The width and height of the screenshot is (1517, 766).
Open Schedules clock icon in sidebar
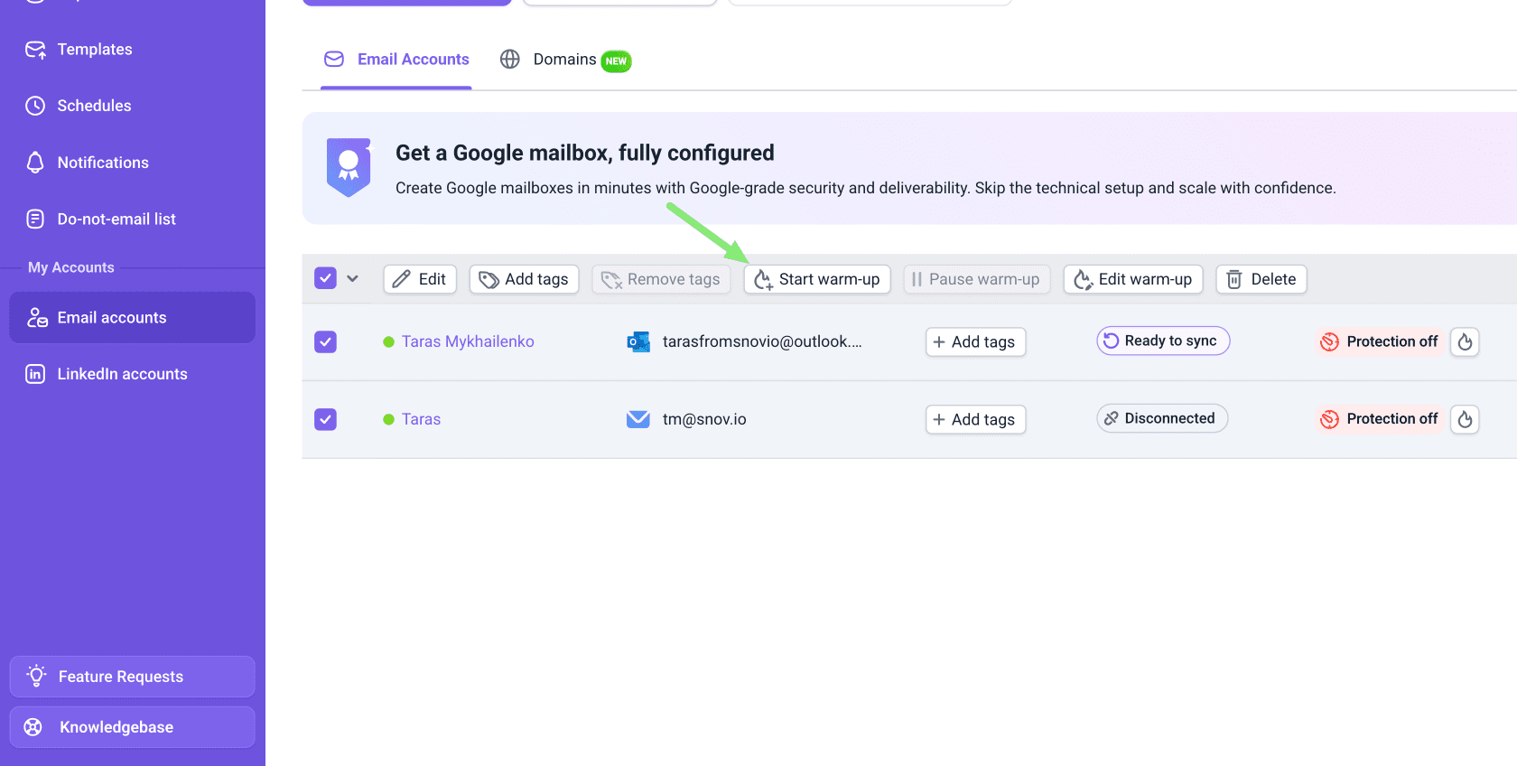(35, 106)
